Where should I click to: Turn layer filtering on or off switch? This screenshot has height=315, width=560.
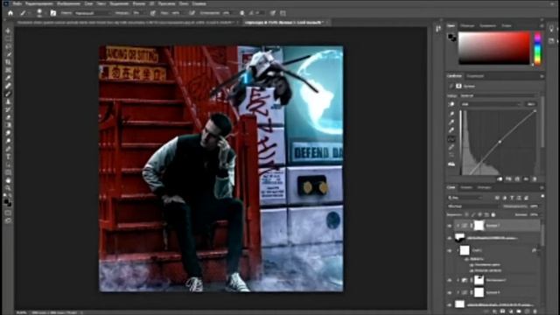pos(542,196)
